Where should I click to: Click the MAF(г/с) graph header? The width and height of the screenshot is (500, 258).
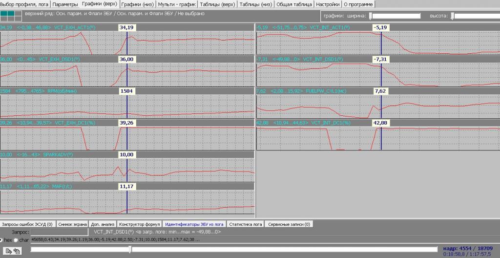pyautogui.click(x=127, y=186)
